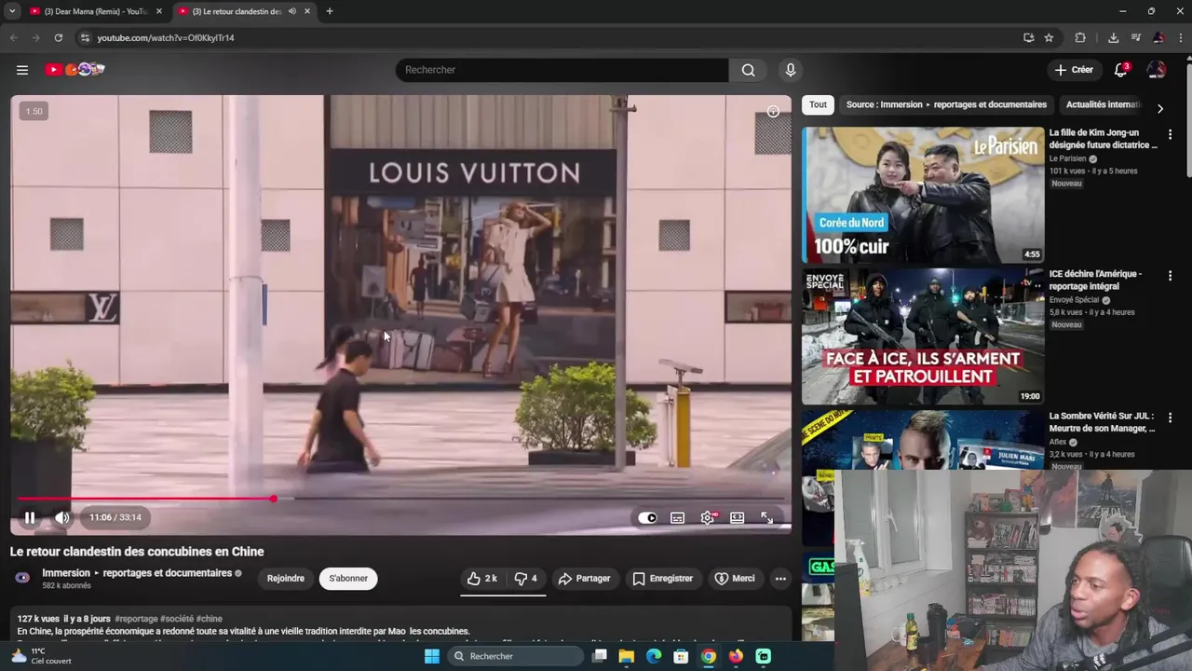Image resolution: width=1192 pixels, height=671 pixels.
Task: Open a new browser tab
Action: 329,11
